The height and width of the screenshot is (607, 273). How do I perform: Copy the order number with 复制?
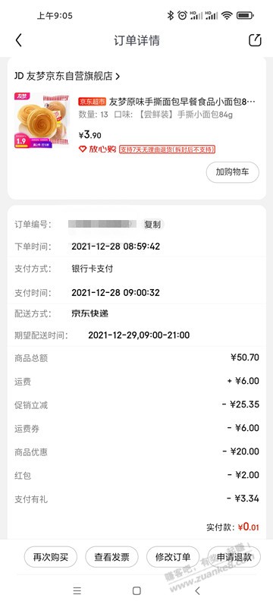click(152, 225)
